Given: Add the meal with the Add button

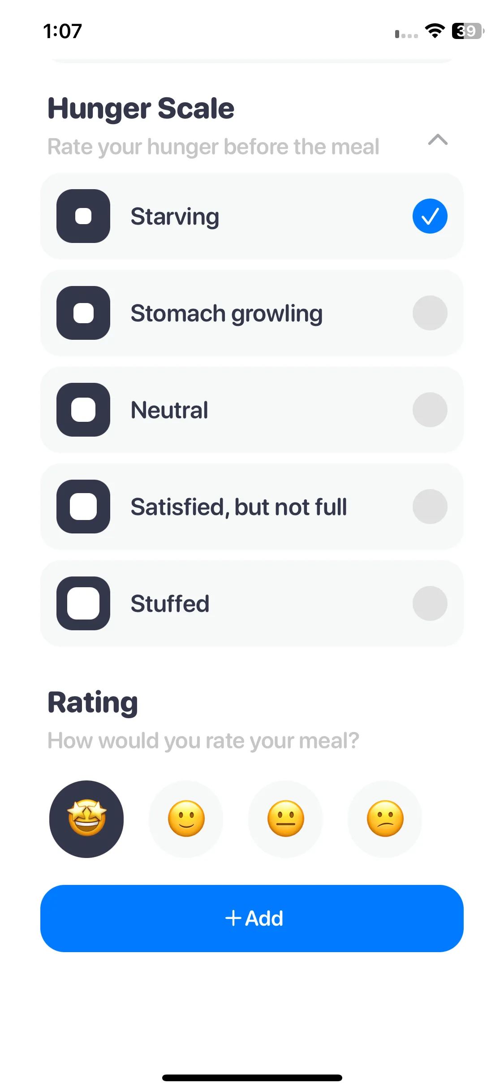Looking at the screenshot, I should click(x=252, y=919).
